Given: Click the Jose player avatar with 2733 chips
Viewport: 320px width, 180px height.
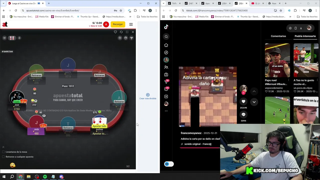Looking at the screenshot, I should tap(17, 98).
